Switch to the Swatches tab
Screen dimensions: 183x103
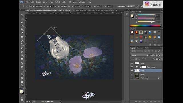(x=139, y=12)
